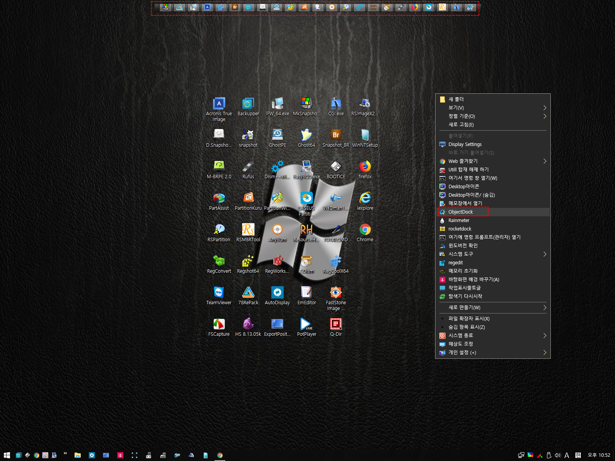Expand 시스템 도구 submenu

[493, 254]
